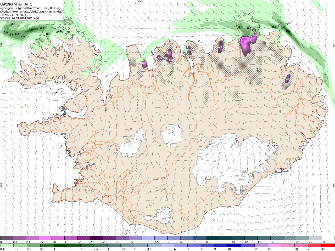The height and width of the screenshot is (251, 335).
Task: Click the '0.1' label starting the green legend row
Action: coord(2,249)
